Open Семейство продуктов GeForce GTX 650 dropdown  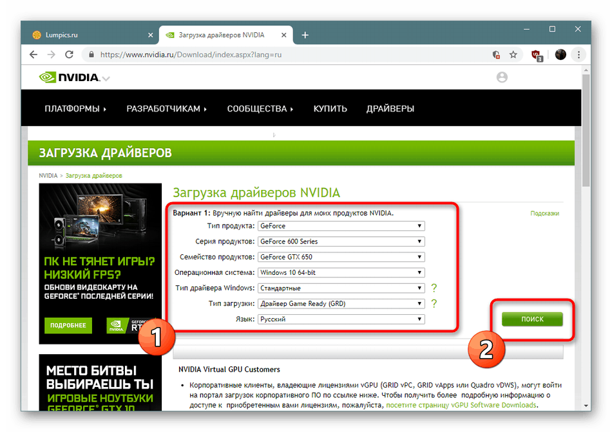click(x=341, y=258)
